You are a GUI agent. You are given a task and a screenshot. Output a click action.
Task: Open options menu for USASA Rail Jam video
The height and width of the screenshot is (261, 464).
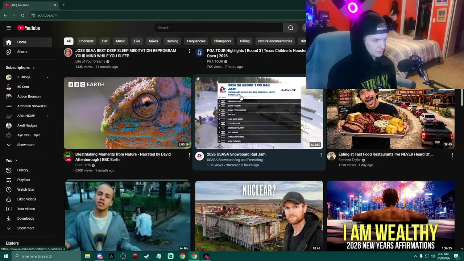[321, 155]
